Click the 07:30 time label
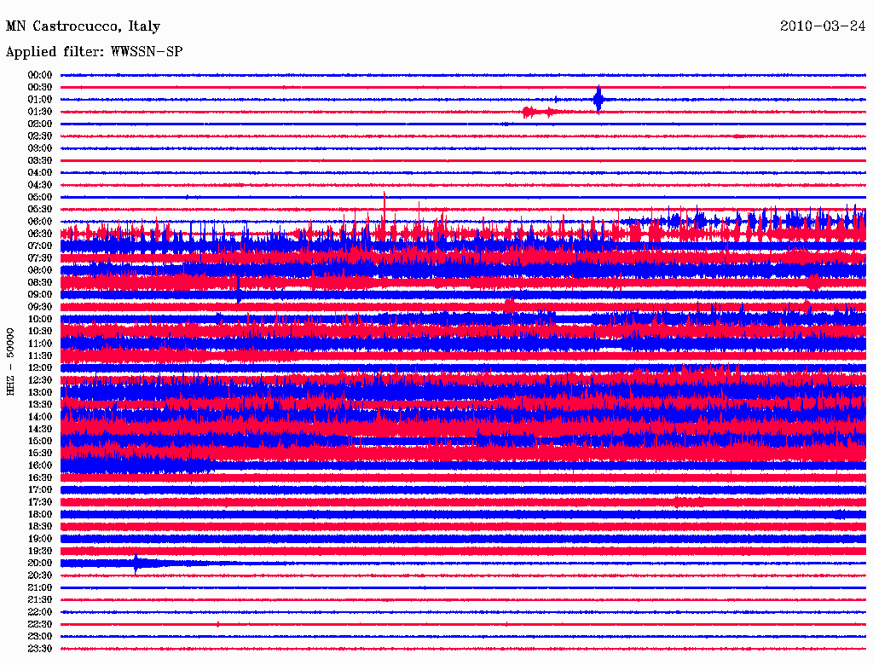The image size is (873, 665). (x=40, y=258)
